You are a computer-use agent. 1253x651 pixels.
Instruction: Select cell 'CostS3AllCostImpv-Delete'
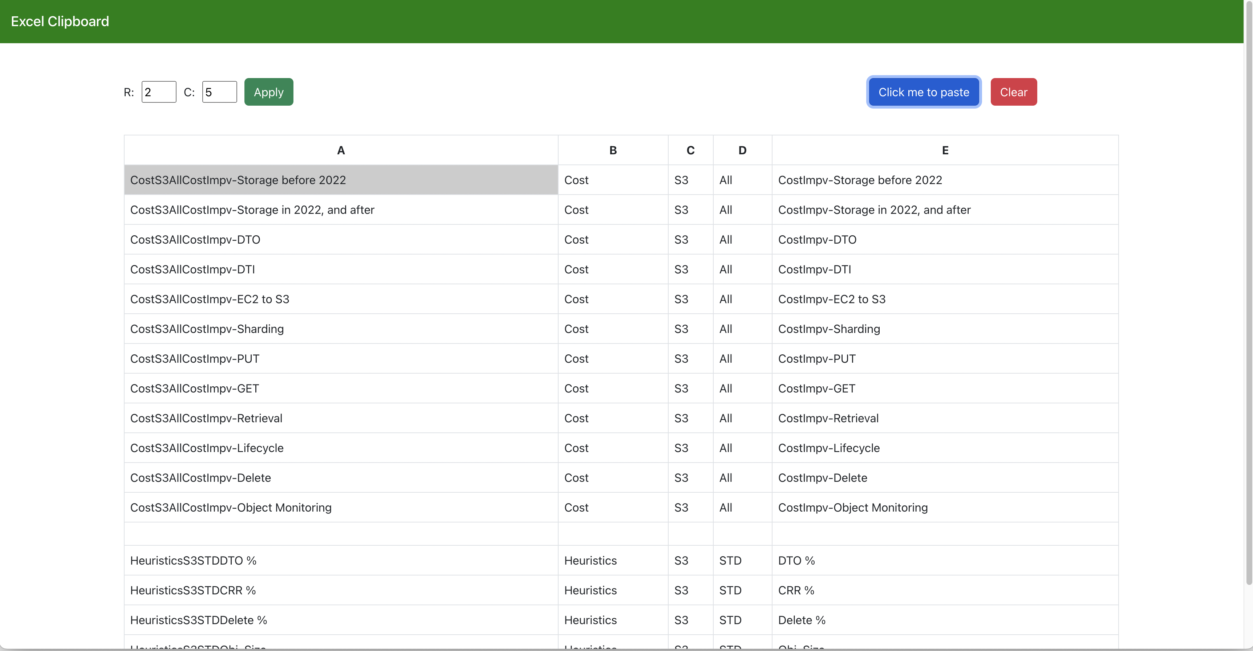point(341,478)
